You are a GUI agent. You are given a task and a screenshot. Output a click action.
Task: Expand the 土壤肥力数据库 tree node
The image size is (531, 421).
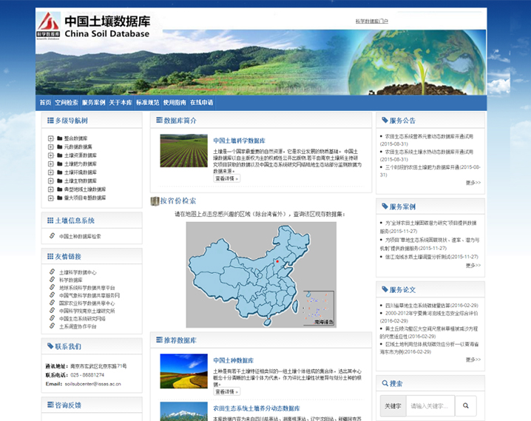[x=51, y=164]
